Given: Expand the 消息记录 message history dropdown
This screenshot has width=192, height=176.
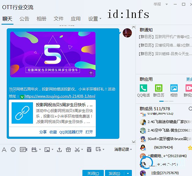Looking at the screenshot, I should 131,150.
